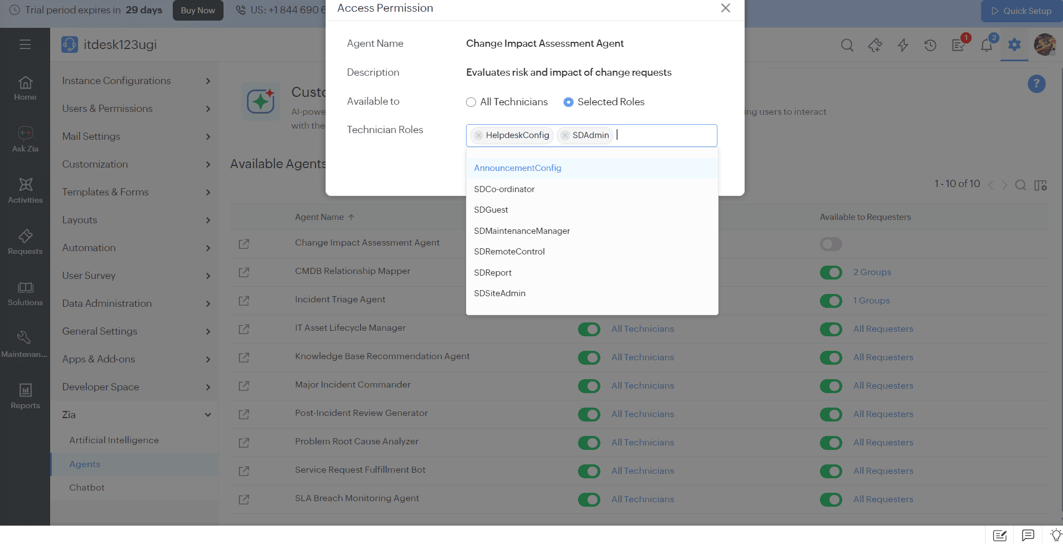
Task: Click the admin settings gear icon
Action: click(x=1014, y=45)
